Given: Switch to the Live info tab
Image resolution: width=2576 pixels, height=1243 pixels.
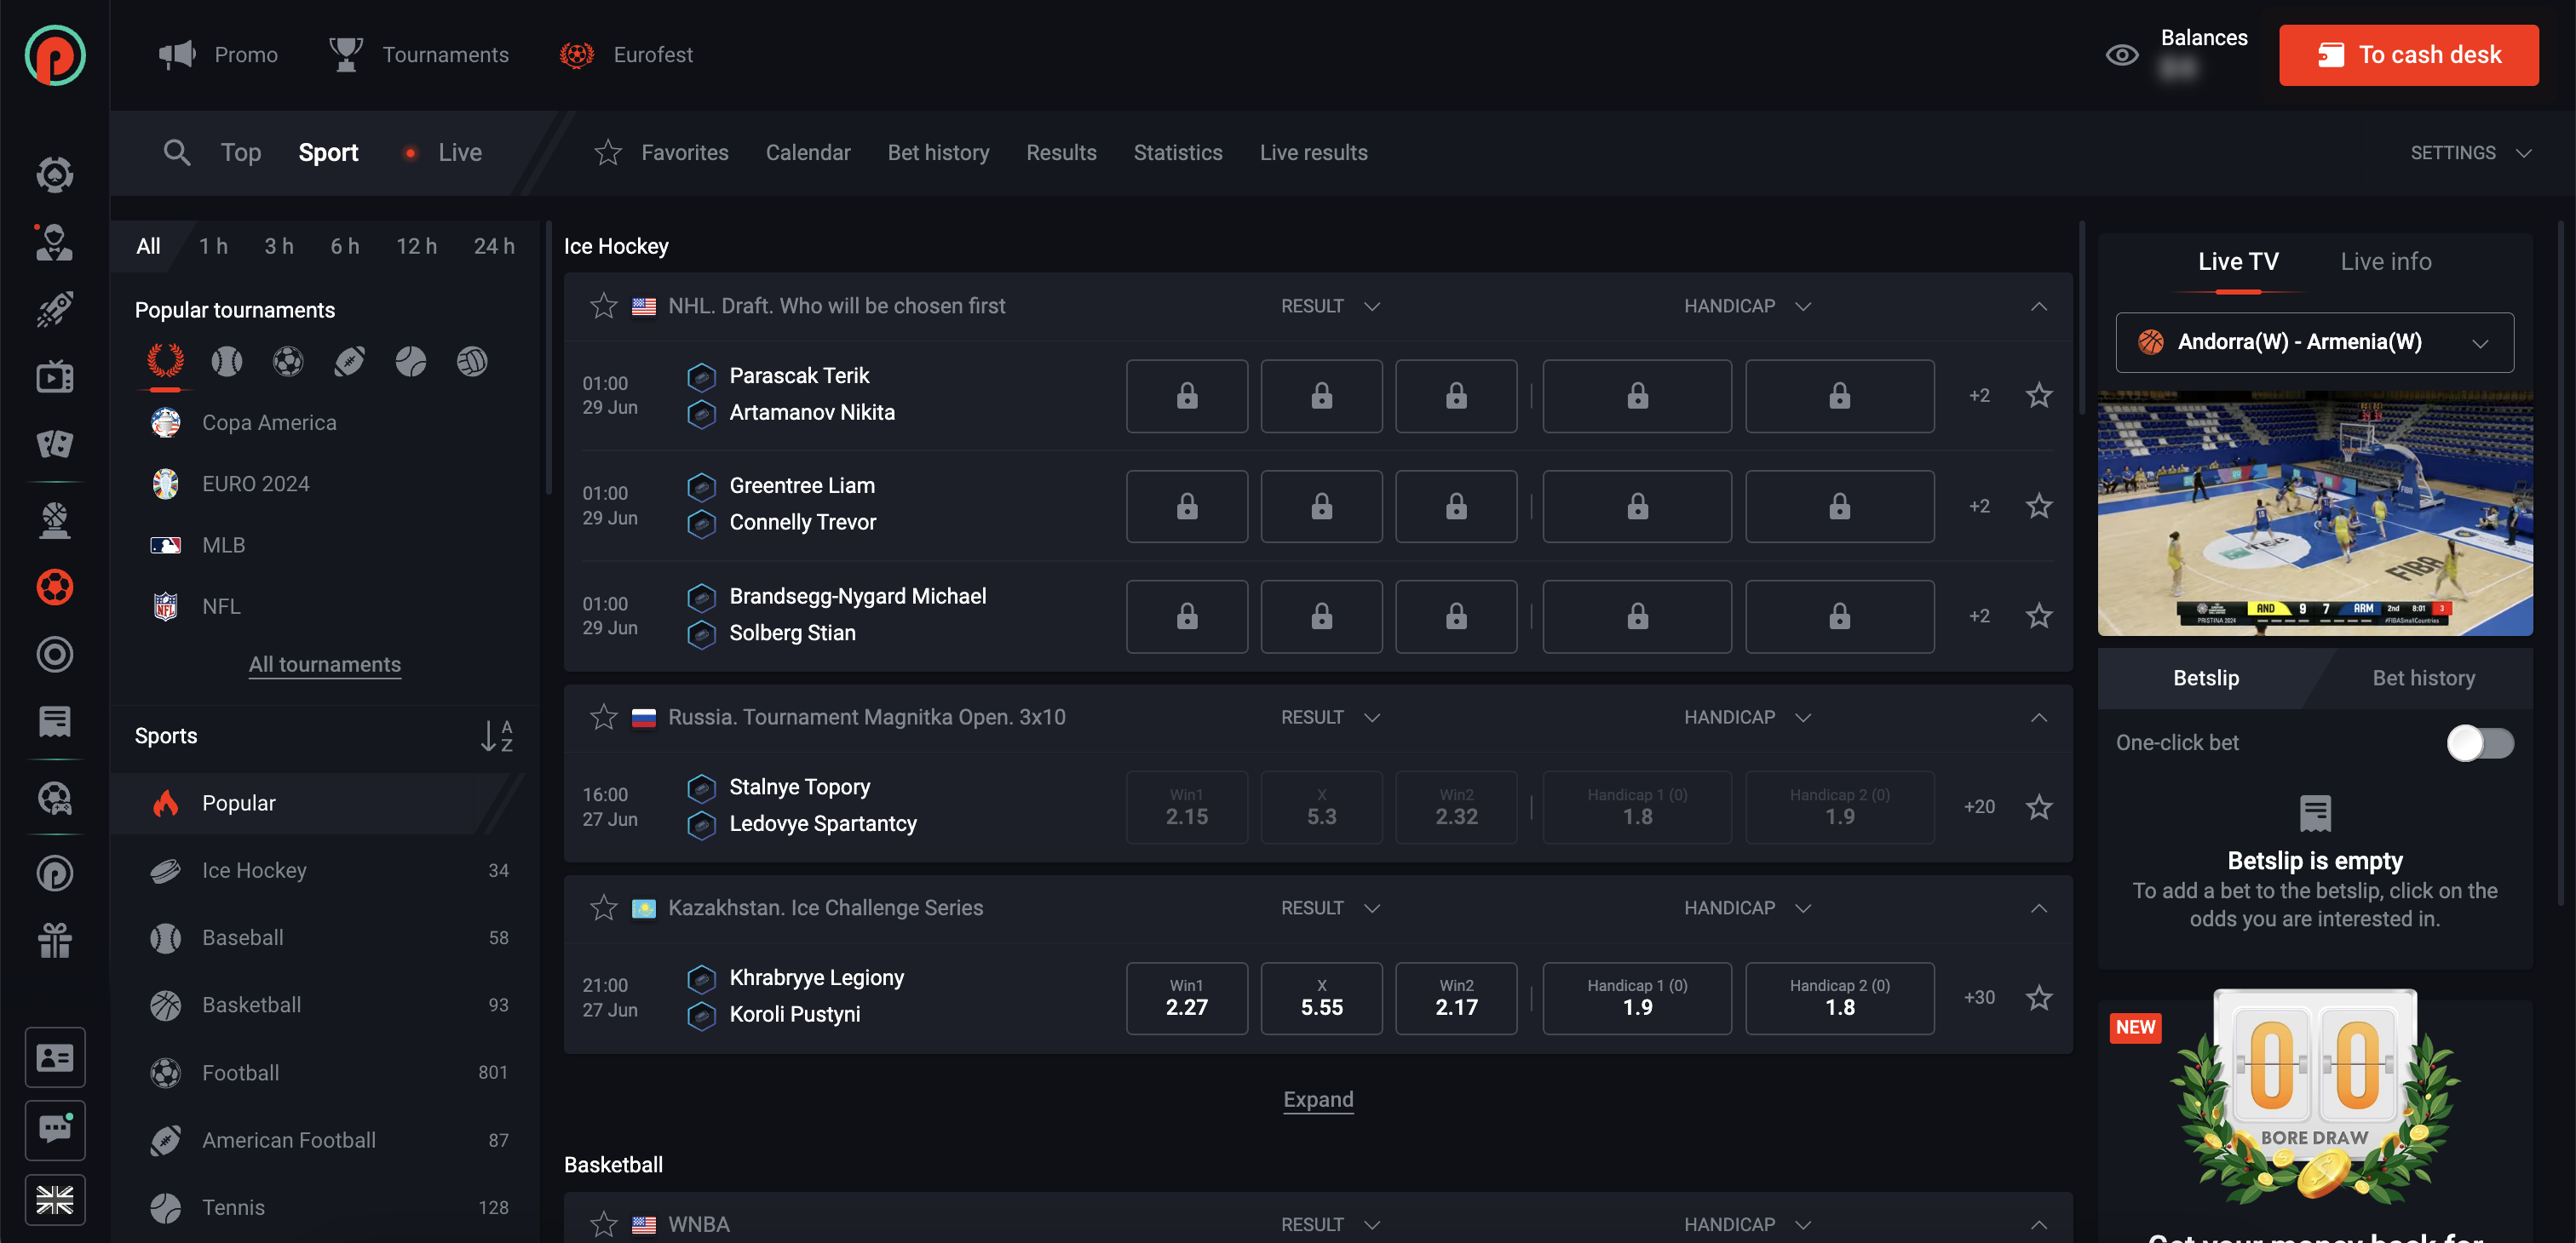Looking at the screenshot, I should pyautogui.click(x=2383, y=261).
